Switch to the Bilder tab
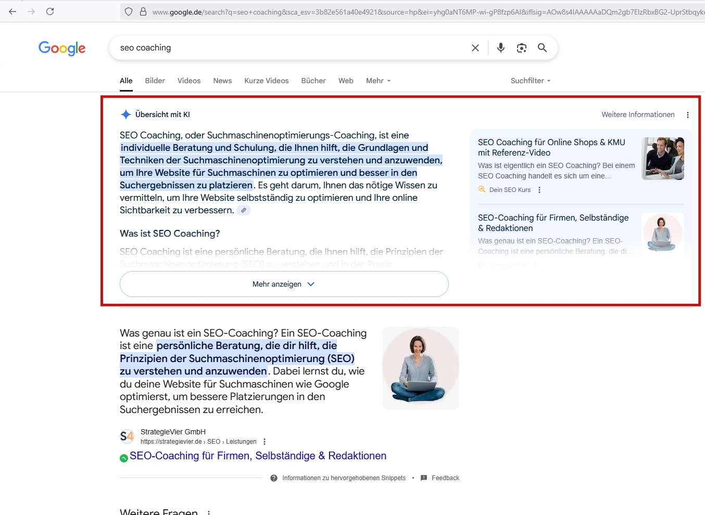 155,81
